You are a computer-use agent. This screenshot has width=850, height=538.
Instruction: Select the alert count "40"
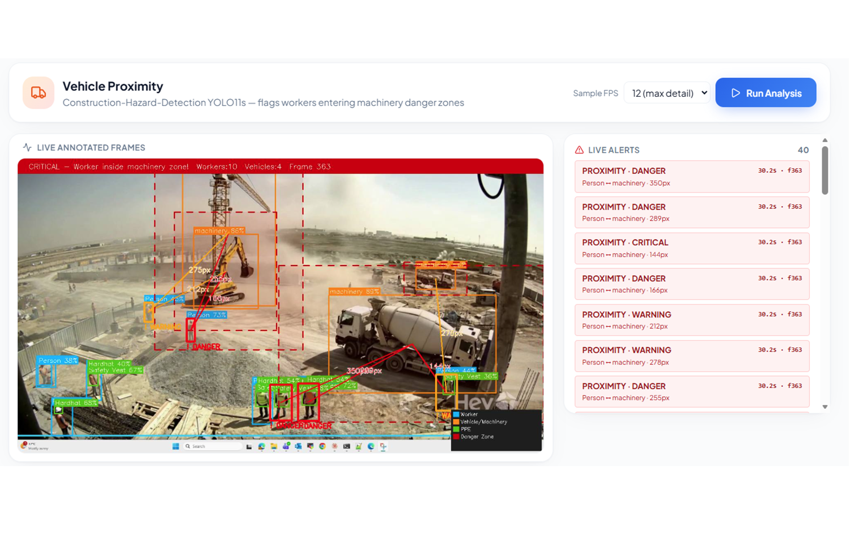coord(803,150)
